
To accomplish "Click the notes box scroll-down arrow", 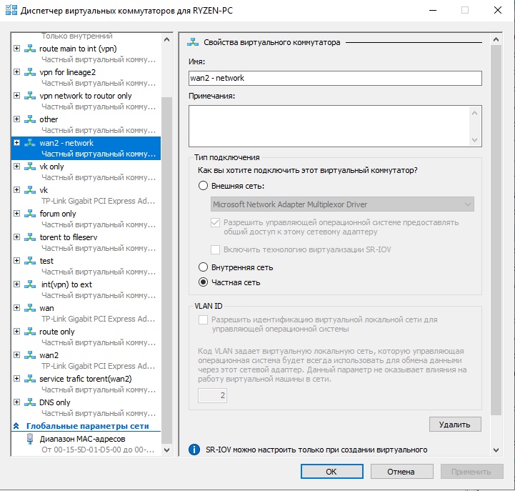I will point(474,140).
